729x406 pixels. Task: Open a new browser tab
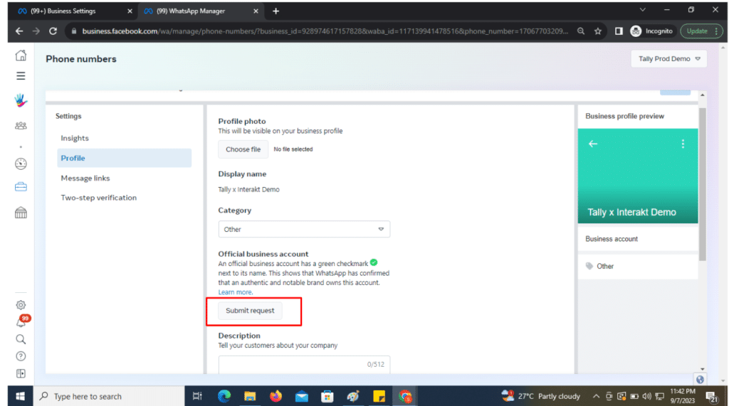click(x=276, y=11)
